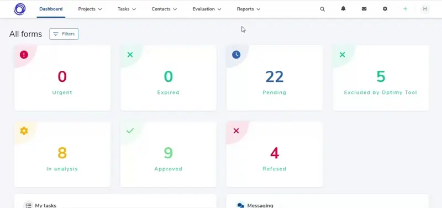Open the Approved count 9
The height and width of the screenshot is (208, 442).
click(x=169, y=153)
